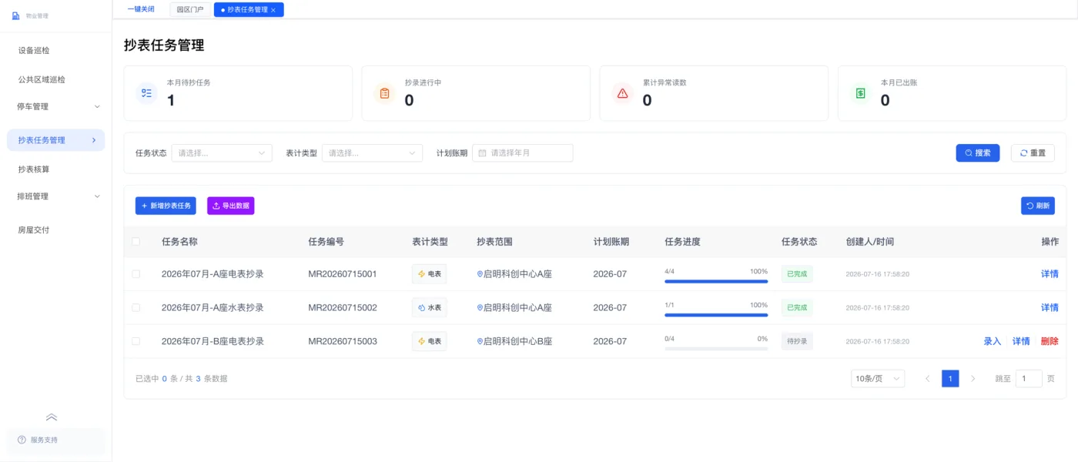Viewport: 1078px width, 462px height.
Task: Click the blue 搜索 button
Action: (978, 153)
